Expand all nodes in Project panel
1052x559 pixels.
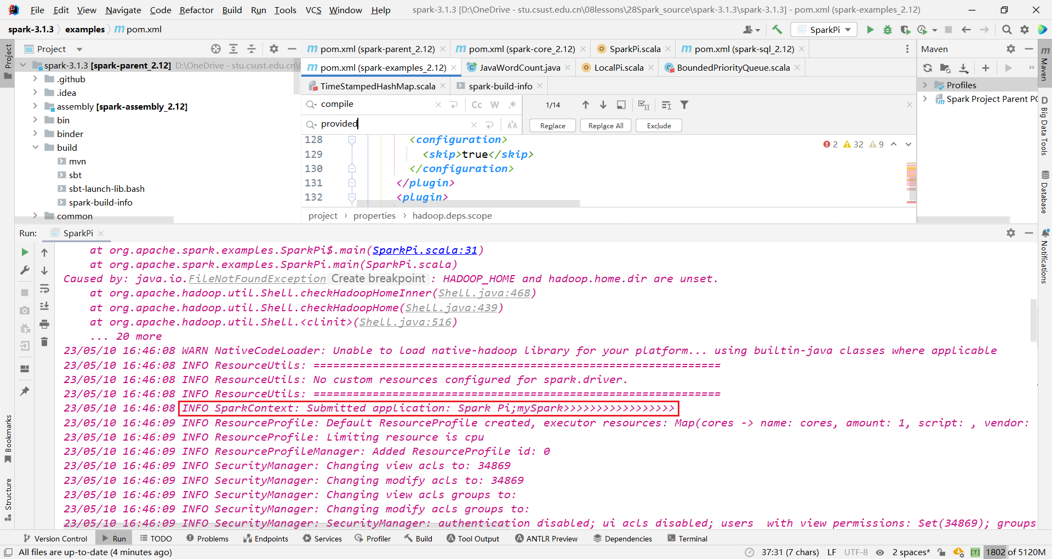coord(233,49)
